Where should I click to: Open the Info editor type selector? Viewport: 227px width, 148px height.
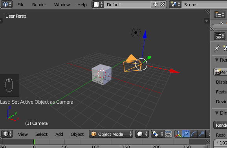click(x=7, y=4)
